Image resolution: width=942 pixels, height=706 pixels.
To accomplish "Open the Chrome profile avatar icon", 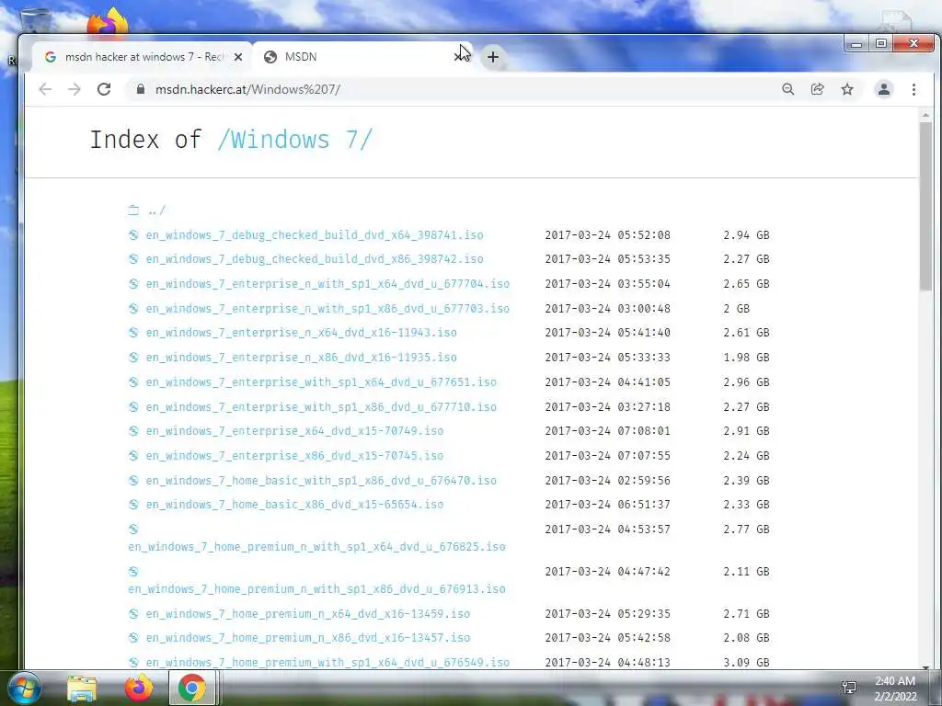I will coord(884,89).
